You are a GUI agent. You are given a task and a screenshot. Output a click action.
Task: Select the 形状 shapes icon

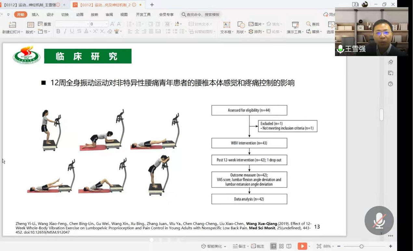241,25
